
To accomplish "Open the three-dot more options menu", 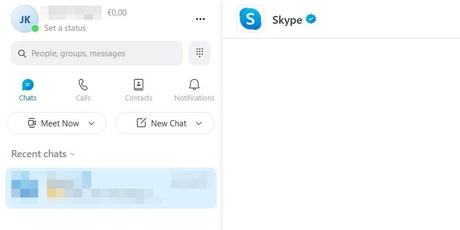I will click(x=200, y=19).
